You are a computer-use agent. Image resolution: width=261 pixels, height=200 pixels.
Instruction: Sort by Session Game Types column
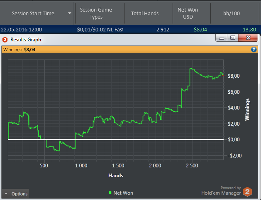click(96, 13)
